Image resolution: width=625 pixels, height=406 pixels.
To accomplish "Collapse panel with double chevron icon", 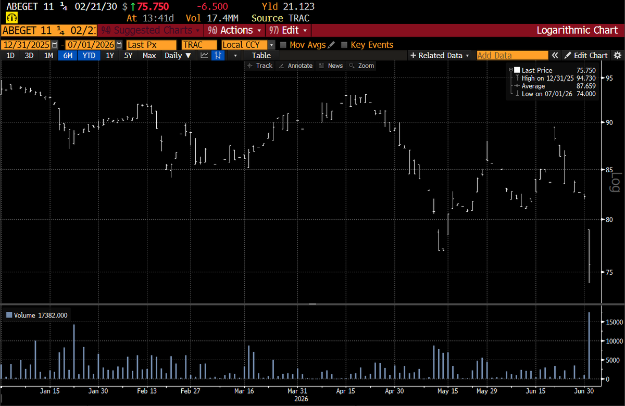I will click(x=555, y=55).
